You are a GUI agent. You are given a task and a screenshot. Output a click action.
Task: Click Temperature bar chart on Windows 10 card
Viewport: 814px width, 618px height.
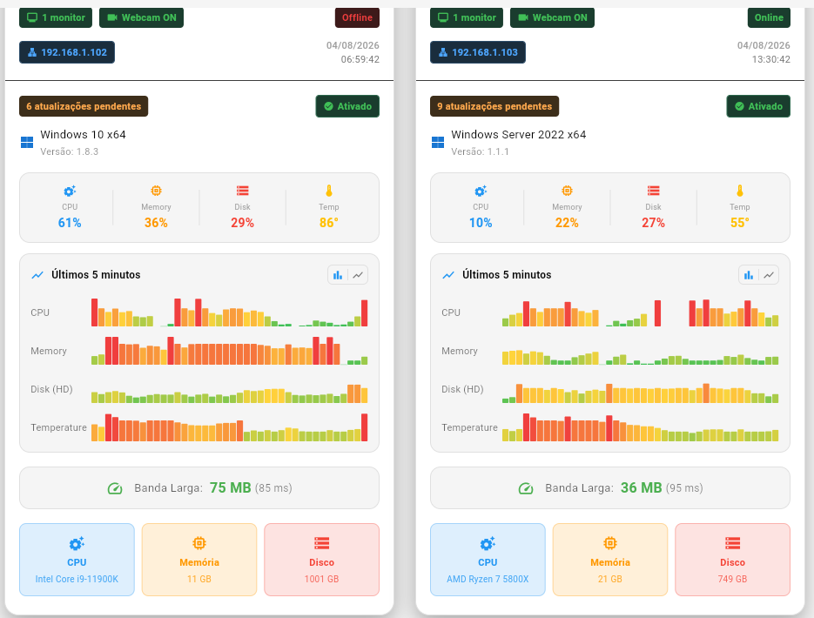pos(230,427)
